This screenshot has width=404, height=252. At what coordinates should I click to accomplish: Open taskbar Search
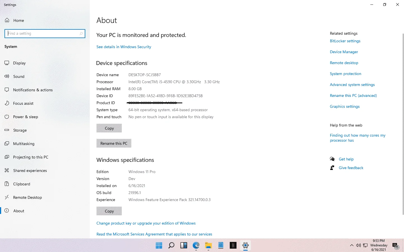pyautogui.click(x=171, y=246)
